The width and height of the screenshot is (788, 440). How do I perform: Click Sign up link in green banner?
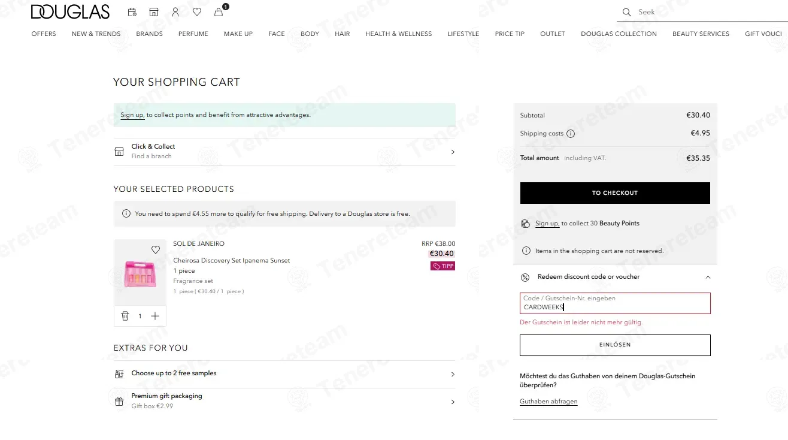[132, 115]
